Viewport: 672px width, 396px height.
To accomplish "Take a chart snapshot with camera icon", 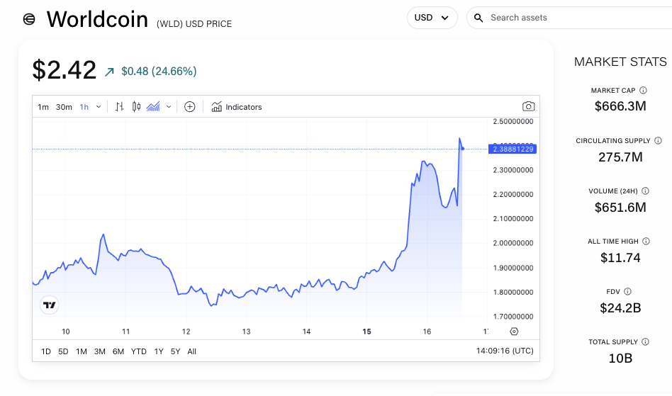I will 528,107.
